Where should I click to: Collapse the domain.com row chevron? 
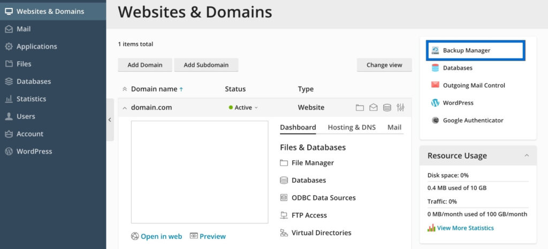coord(125,108)
